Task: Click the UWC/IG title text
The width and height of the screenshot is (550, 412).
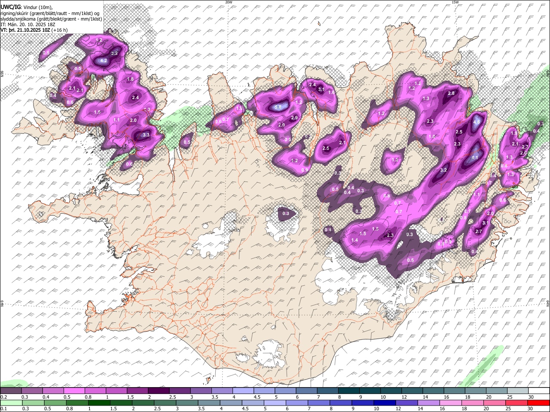Action: point(10,7)
